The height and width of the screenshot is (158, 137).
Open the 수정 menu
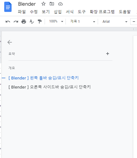point(34,12)
